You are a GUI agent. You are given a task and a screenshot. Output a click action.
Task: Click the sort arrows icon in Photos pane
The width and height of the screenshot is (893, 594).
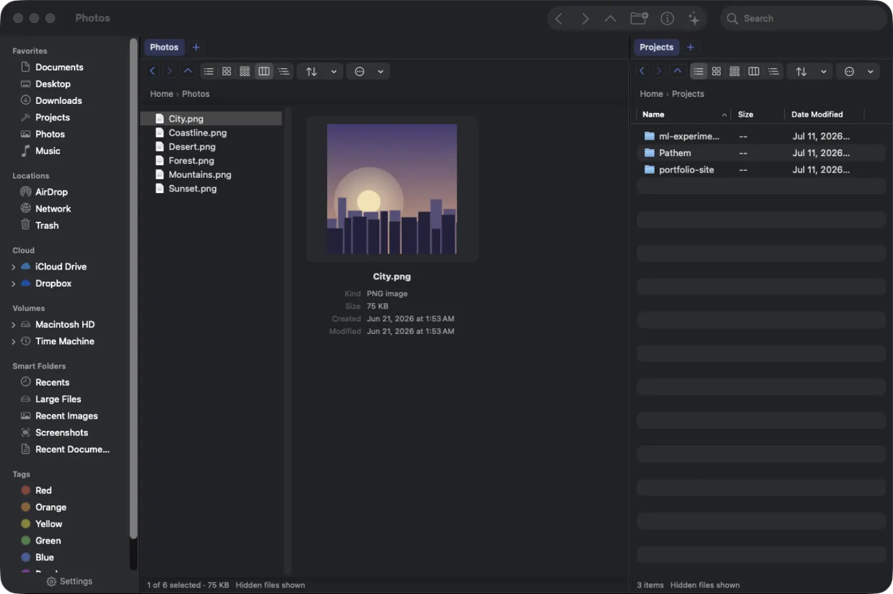pyautogui.click(x=311, y=71)
